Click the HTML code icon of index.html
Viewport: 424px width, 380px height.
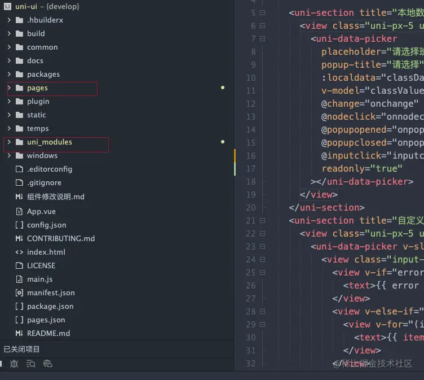pyautogui.click(x=19, y=252)
